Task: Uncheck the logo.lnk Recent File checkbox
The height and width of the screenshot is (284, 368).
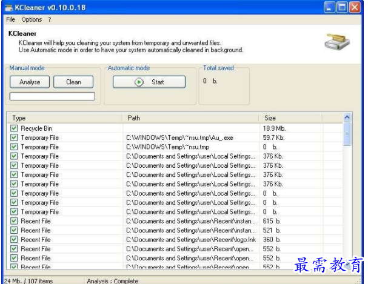Action: pyautogui.click(x=14, y=239)
